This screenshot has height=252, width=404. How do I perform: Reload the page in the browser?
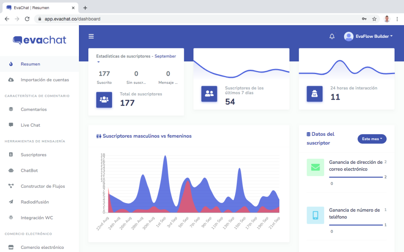point(27,19)
